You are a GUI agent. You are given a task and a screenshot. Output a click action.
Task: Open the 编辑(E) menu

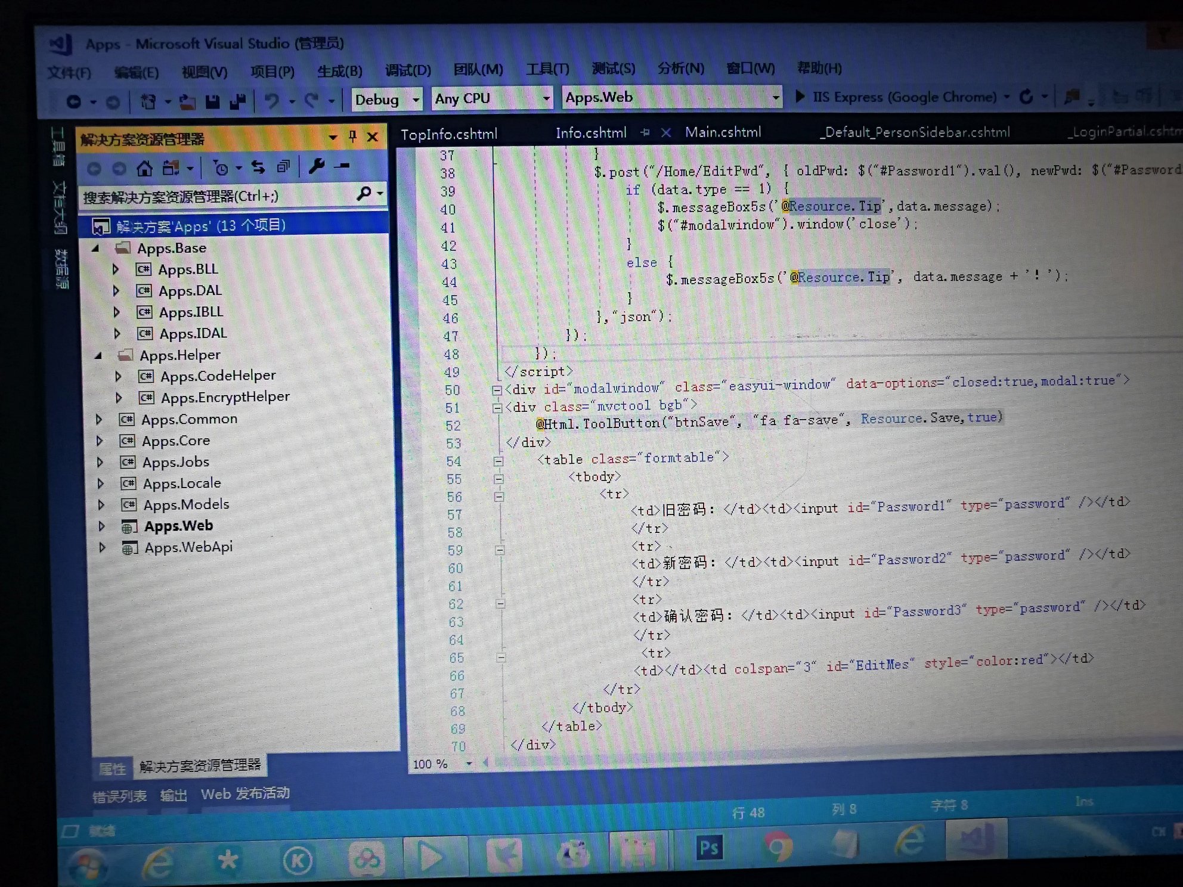(x=137, y=72)
